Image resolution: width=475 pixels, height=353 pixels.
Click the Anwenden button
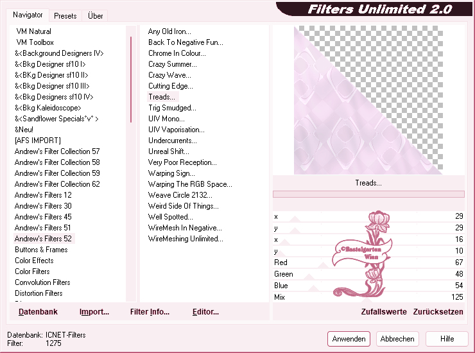[349, 339]
